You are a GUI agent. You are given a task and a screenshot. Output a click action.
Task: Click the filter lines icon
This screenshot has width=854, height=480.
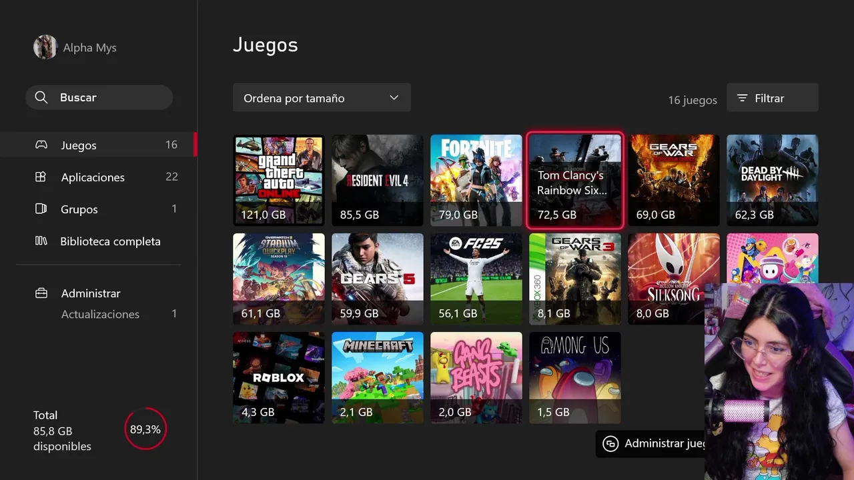click(742, 98)
